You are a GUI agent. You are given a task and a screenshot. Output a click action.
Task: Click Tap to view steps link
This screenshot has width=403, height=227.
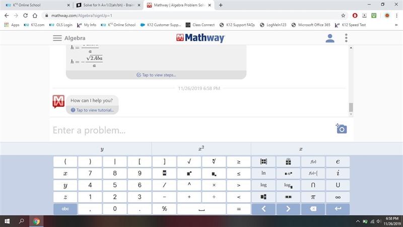[156, 75]
